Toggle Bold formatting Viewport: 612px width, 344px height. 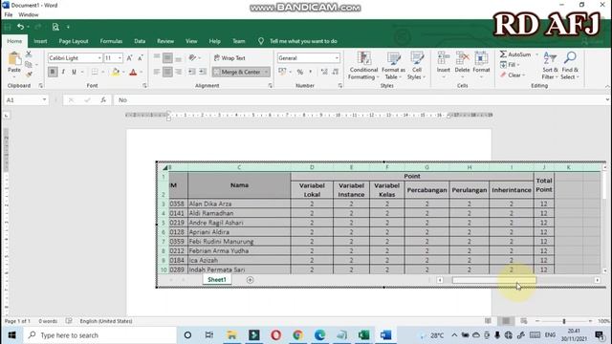[x=53, y=72]
